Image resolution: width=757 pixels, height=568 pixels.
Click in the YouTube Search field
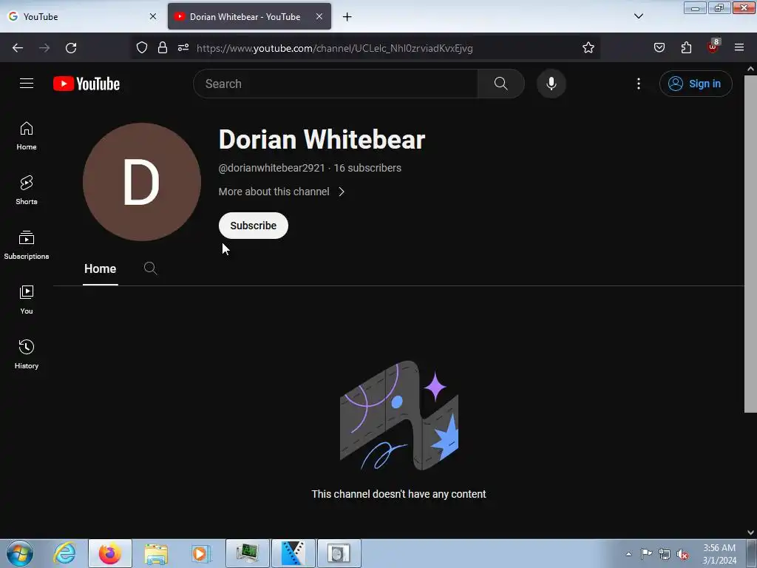(x=336, y=84)
